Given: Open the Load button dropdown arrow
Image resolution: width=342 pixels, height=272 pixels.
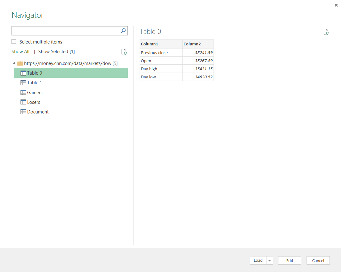Looking at the screenshot, I should tap(270, 260).
